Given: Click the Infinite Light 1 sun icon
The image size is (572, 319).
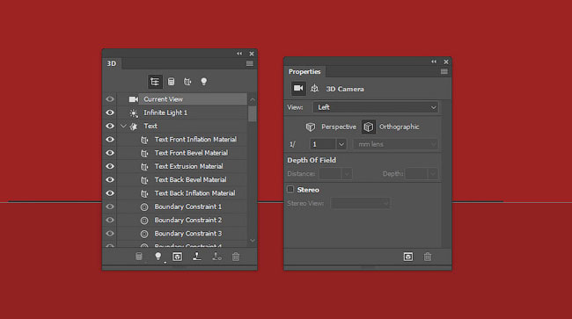Looking at the screenshot, I should point(134,112).
